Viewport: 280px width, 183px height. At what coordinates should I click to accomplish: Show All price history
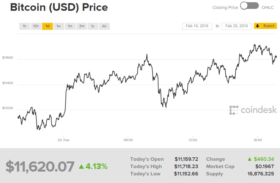pos(104,26)
